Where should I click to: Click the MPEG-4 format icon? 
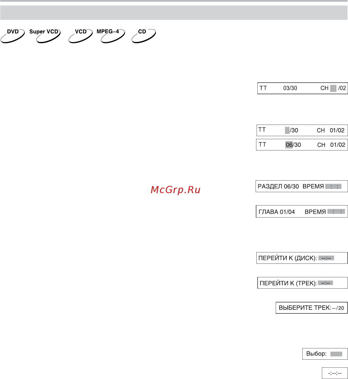coord(111,36)
